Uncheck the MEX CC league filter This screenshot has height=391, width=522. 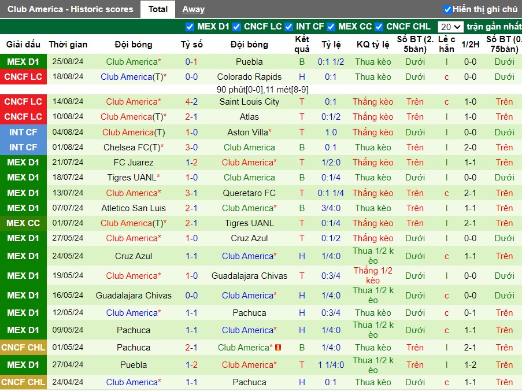(331, 27)
